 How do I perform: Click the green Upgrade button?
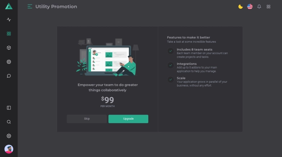coord(128,119)
